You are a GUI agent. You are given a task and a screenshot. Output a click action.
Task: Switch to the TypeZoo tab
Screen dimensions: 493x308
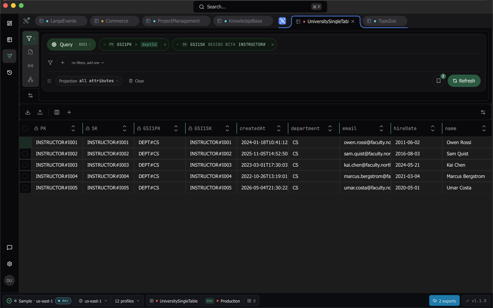pyautogui.click(x=385, y=21)
